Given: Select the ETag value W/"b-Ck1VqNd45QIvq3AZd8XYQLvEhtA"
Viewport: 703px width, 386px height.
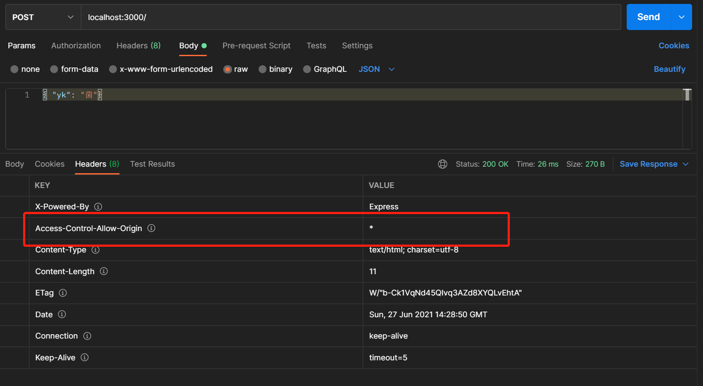Looking at the screenshot, I should pos(445,293).
